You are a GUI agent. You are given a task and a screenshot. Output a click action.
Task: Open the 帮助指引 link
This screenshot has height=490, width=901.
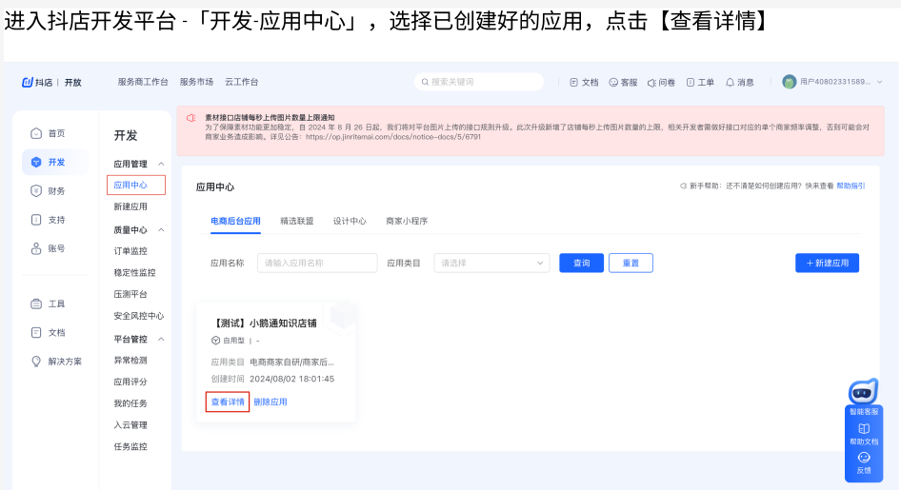click(x=851, y=186)
